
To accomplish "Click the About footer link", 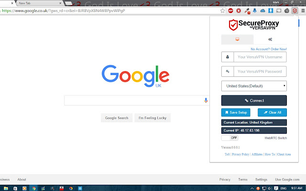I will [22, 180].
